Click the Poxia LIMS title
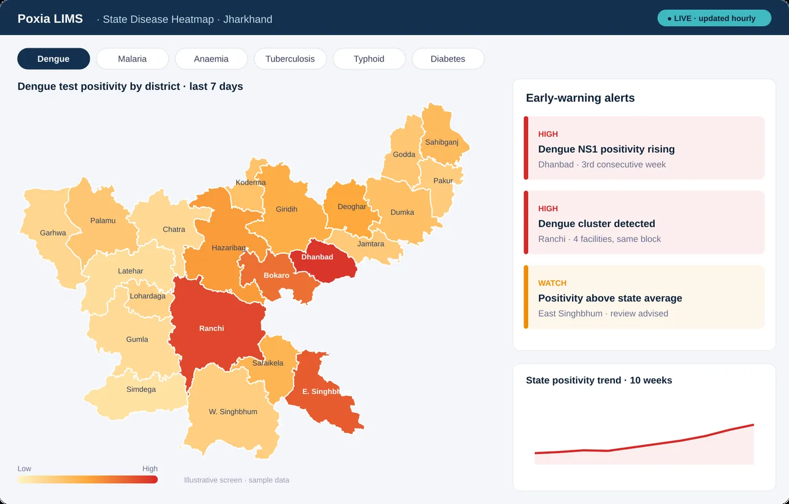789x504 pixels. [x=50, y=19]
